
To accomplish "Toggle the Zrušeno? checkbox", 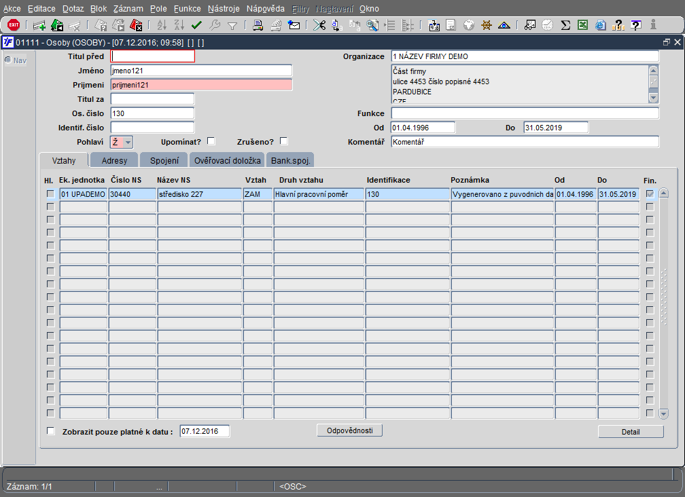I will tap(283, 141).
